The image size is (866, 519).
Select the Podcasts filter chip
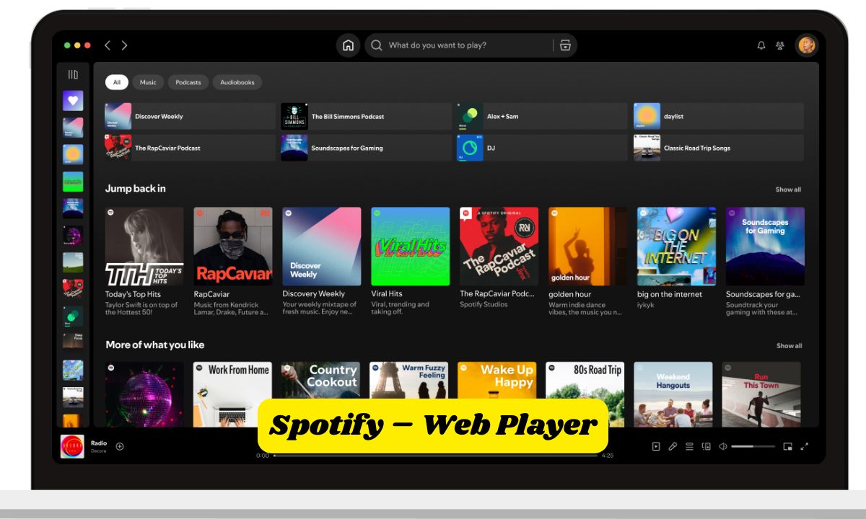(x=188, y=82)
